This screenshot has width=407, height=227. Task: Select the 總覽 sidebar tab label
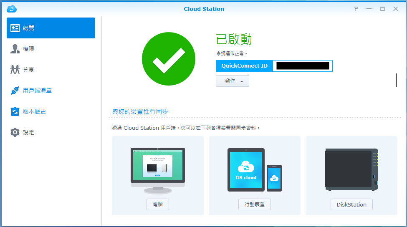tap(28, 28)
